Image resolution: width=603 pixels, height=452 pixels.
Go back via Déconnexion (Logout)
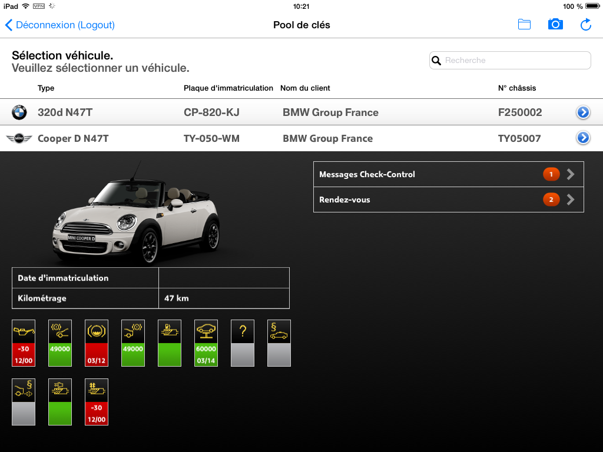point(59,25)
